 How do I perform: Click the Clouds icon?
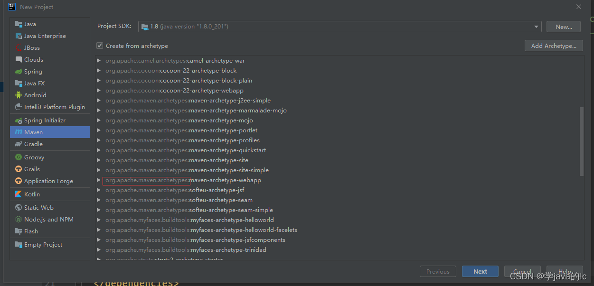coord(19,60)
